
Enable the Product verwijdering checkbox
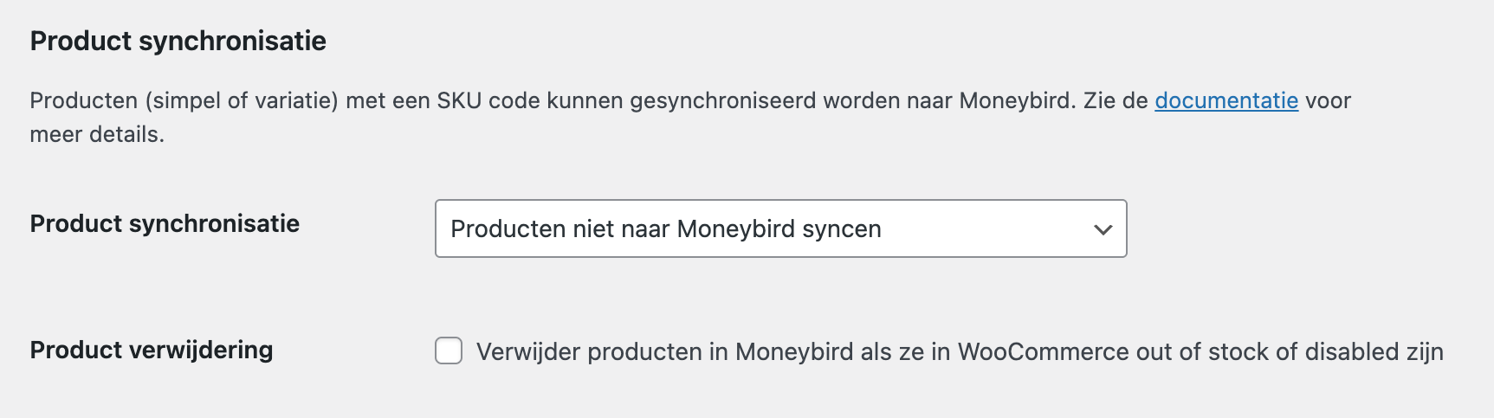tap(449, 350)
